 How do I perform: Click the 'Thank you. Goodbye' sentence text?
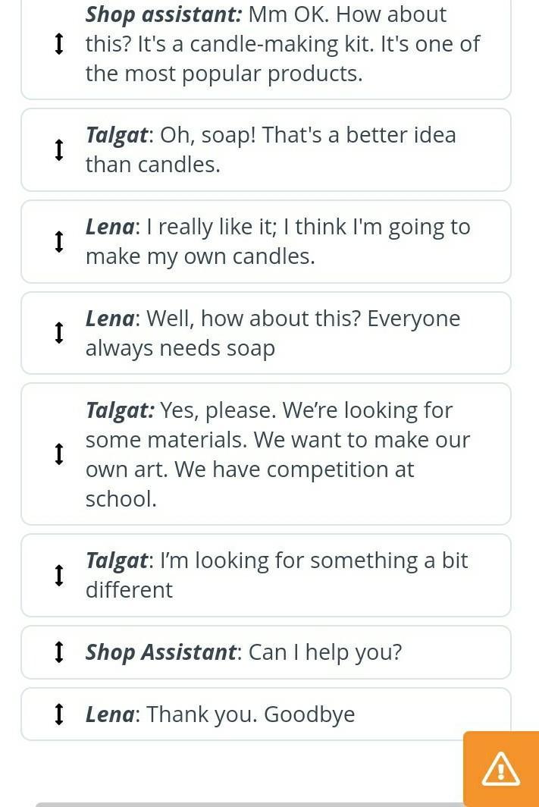point(250,714)
